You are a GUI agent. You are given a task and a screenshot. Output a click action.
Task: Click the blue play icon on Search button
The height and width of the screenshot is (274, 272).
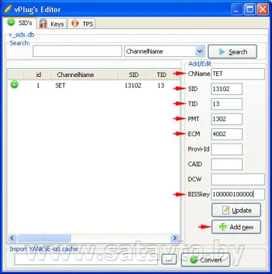tap(222, 52)
